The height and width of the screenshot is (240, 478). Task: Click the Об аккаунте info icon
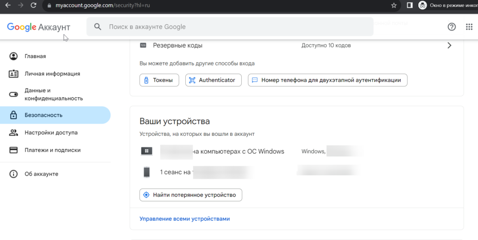point(14,174)
